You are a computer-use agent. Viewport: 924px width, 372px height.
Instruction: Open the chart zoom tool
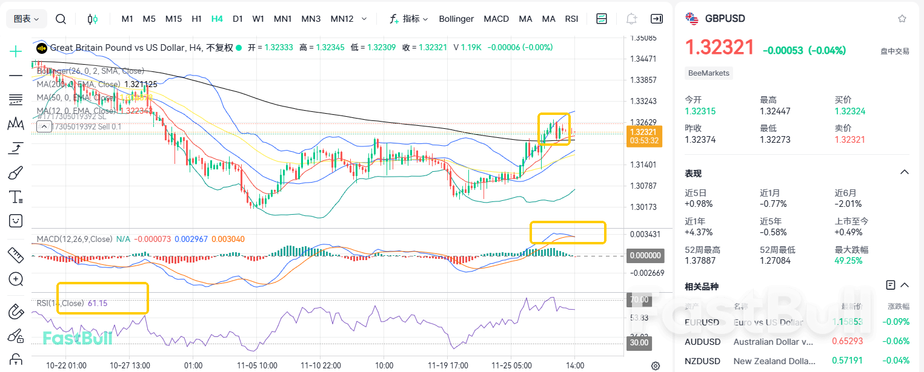pyautogui.click(x=15, y=279)
